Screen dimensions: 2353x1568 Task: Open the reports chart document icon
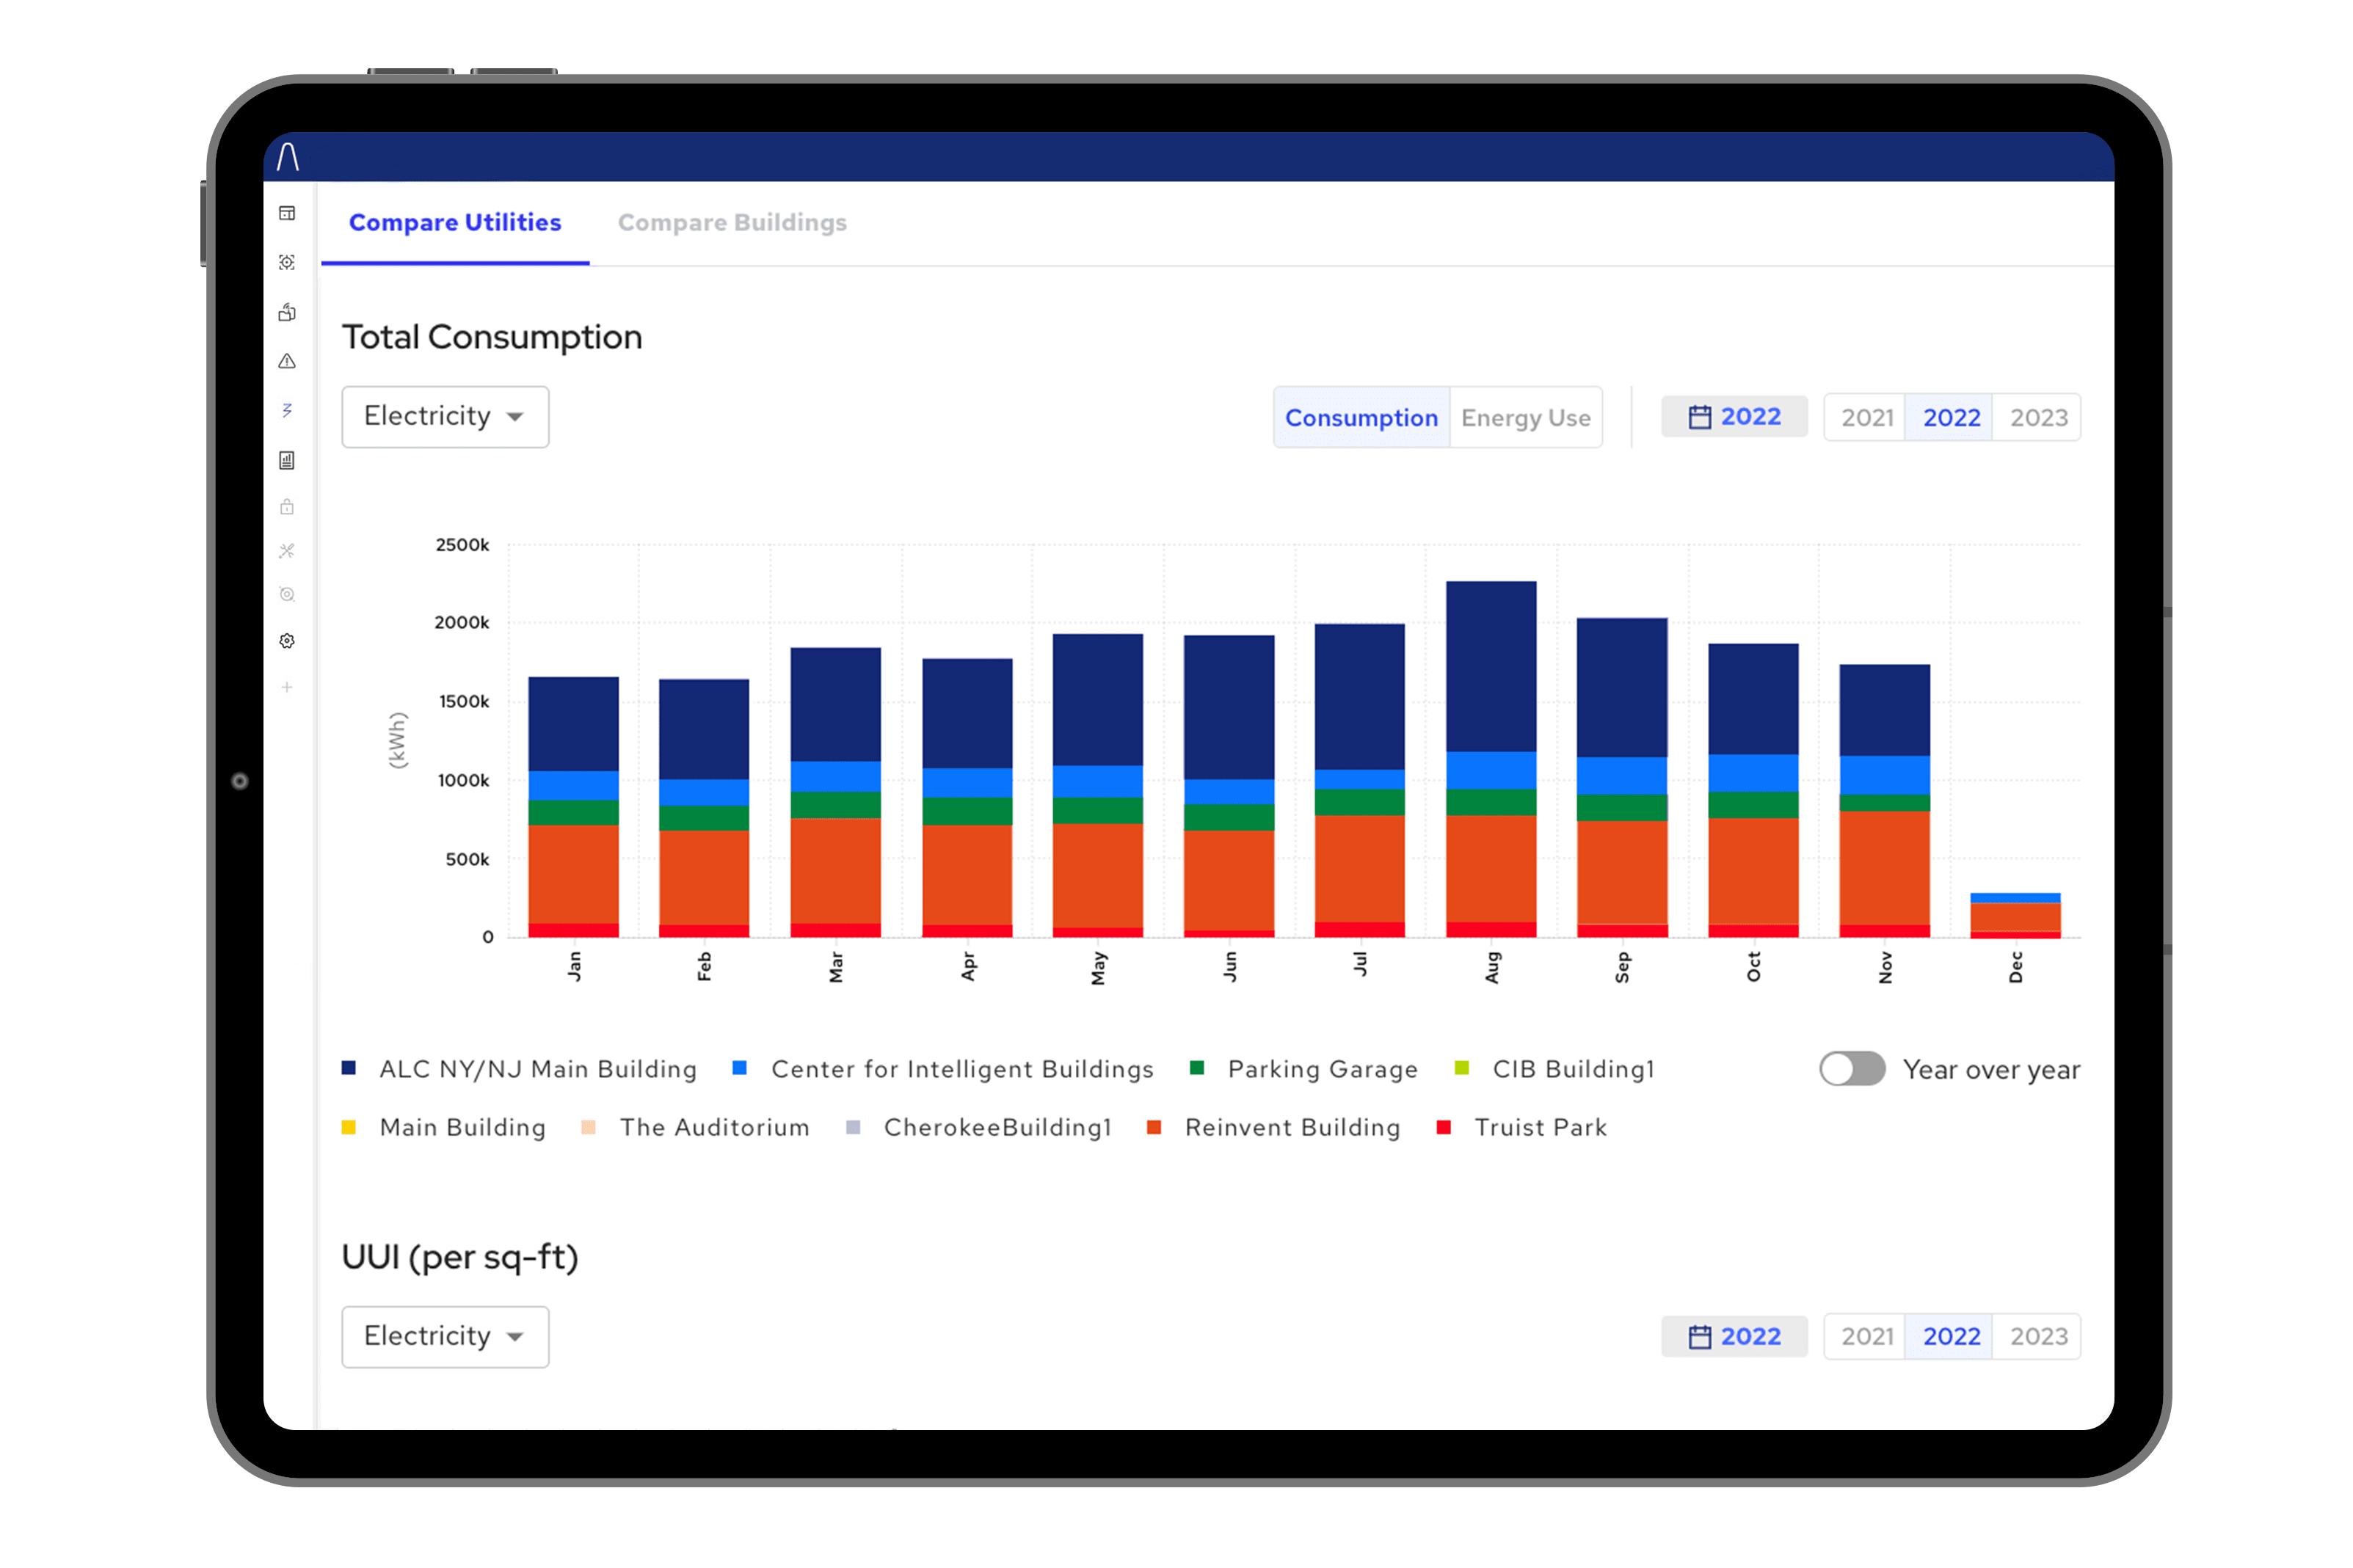tap(287, 460)
